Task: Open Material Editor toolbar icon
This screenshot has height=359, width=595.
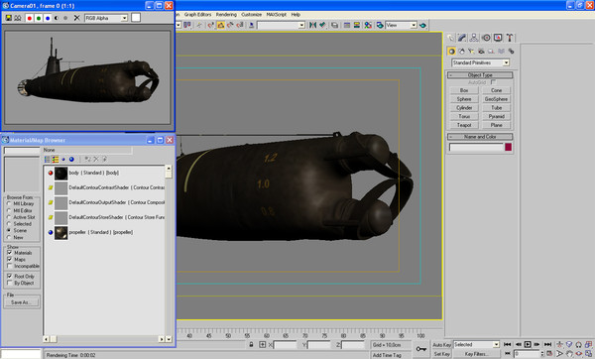Action: click(368, 25)
